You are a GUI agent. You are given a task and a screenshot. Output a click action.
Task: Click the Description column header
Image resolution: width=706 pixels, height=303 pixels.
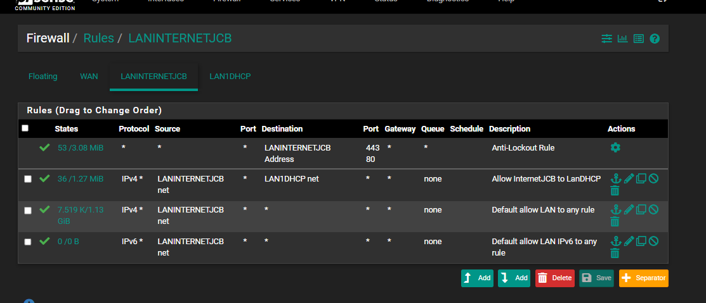click(510, 129)
